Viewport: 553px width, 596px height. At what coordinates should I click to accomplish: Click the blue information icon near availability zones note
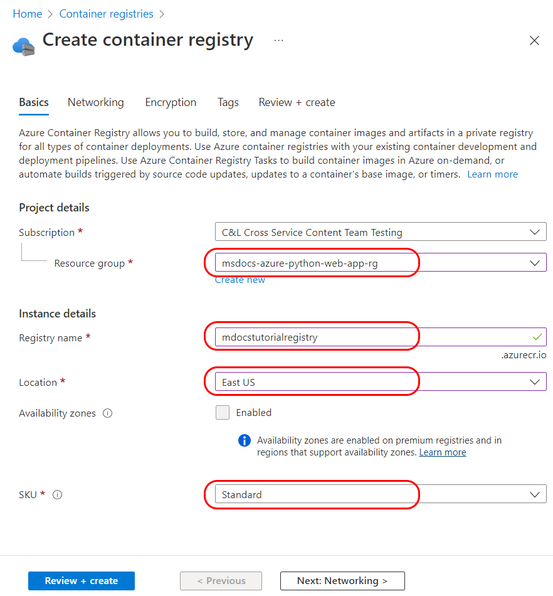pos(245,440)
